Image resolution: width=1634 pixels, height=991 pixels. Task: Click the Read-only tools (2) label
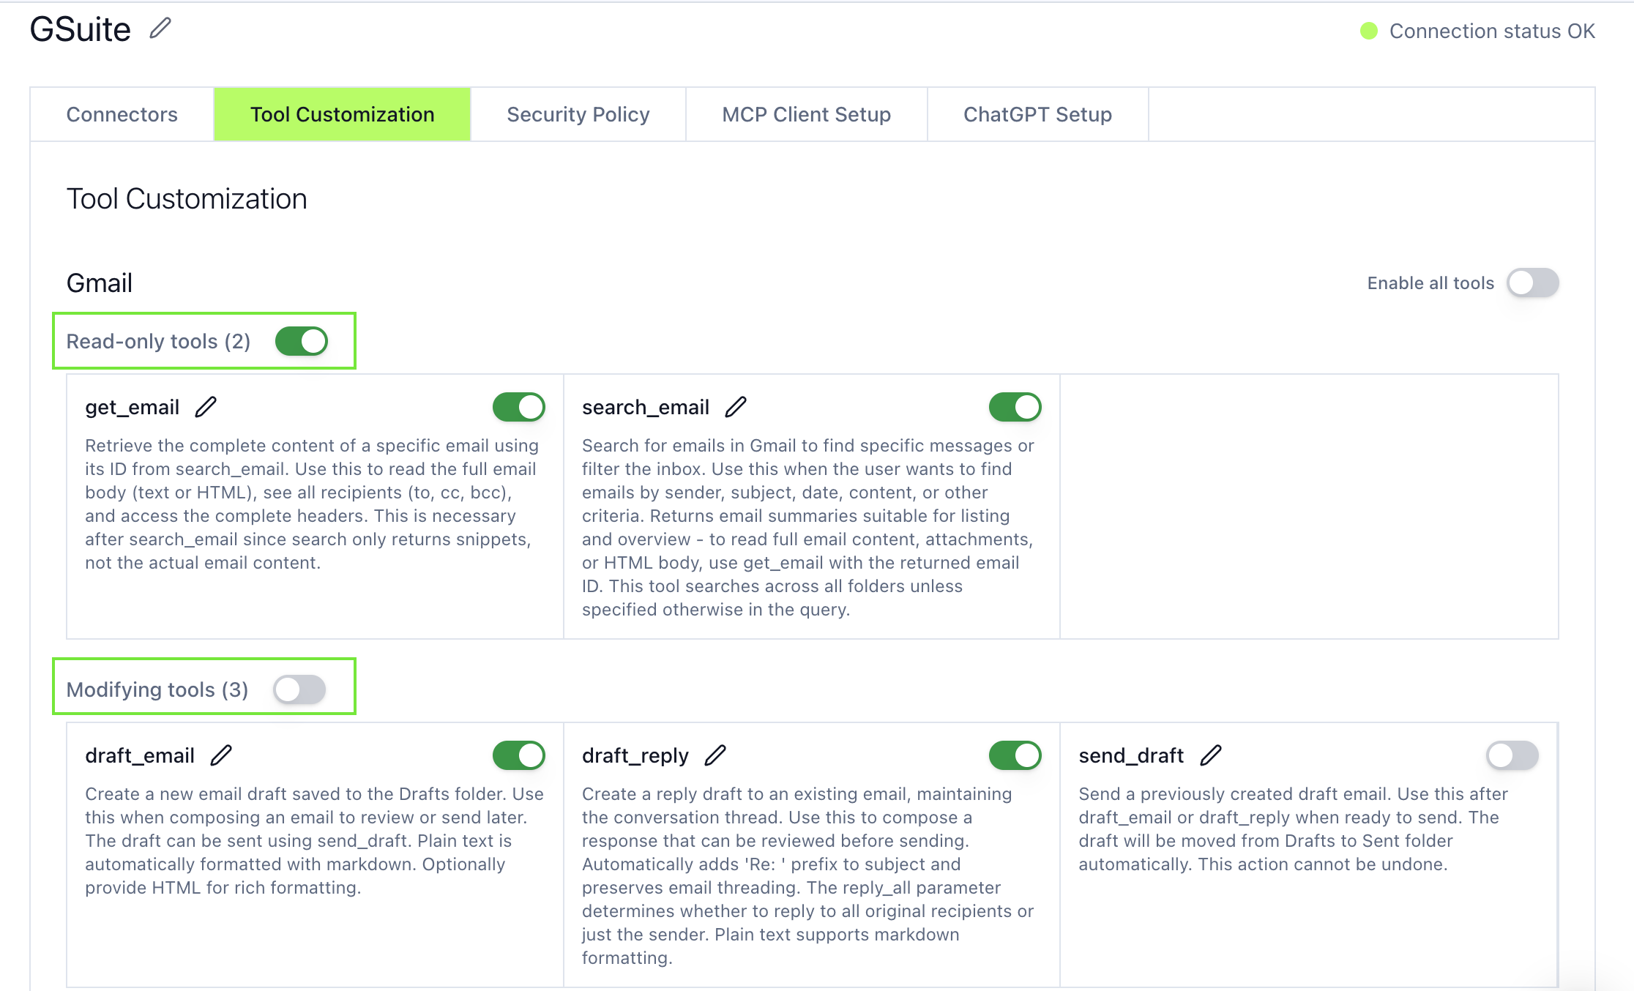pos(159,341)
